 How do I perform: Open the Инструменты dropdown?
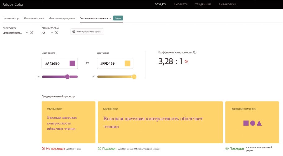point(16,33)
